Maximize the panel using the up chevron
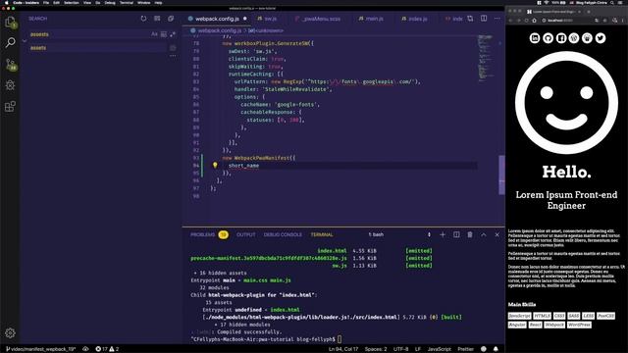This screenshot has width=628, height=353. [x=484, y=234]
